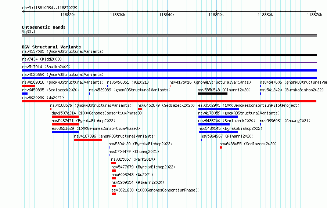
Task: Select blue bar under nsv5480545
Action: (218, 132)
